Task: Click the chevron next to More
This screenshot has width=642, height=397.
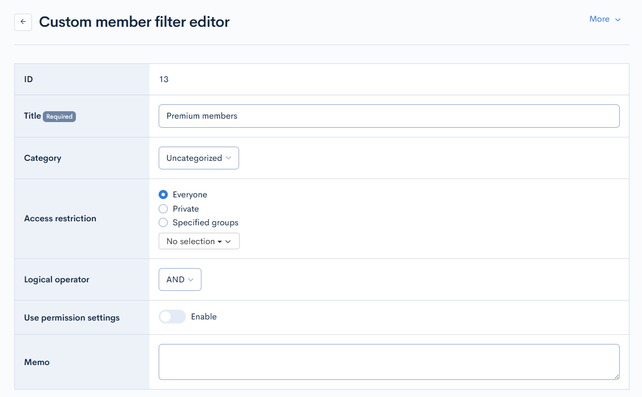Action: tap(617, 19)
